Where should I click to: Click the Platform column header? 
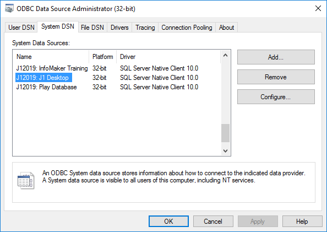coord(103,57)
